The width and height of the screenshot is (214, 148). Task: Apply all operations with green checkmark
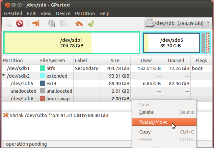pos(91,23)
